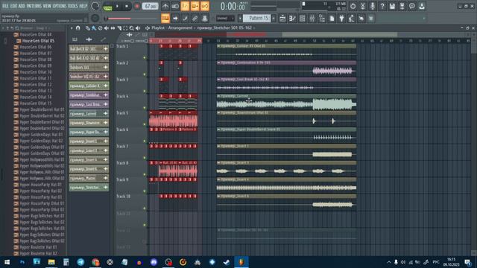Toggle the highlighted 3-2-1 countdown icon

tap(185, 6)
